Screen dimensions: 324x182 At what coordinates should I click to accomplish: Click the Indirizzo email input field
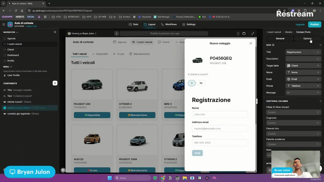click(220, 129)
